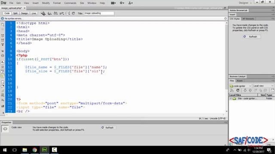Screen dimensions: 275x154
Task: Open the Commands menu
Action: (x=70, y=3)
